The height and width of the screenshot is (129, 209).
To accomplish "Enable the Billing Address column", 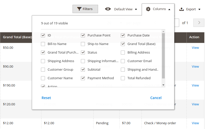I will pos(123,53).
